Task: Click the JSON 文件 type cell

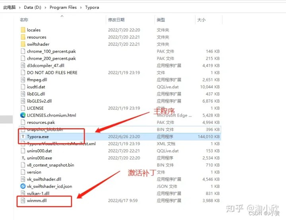Action: [x=167, y=186]
